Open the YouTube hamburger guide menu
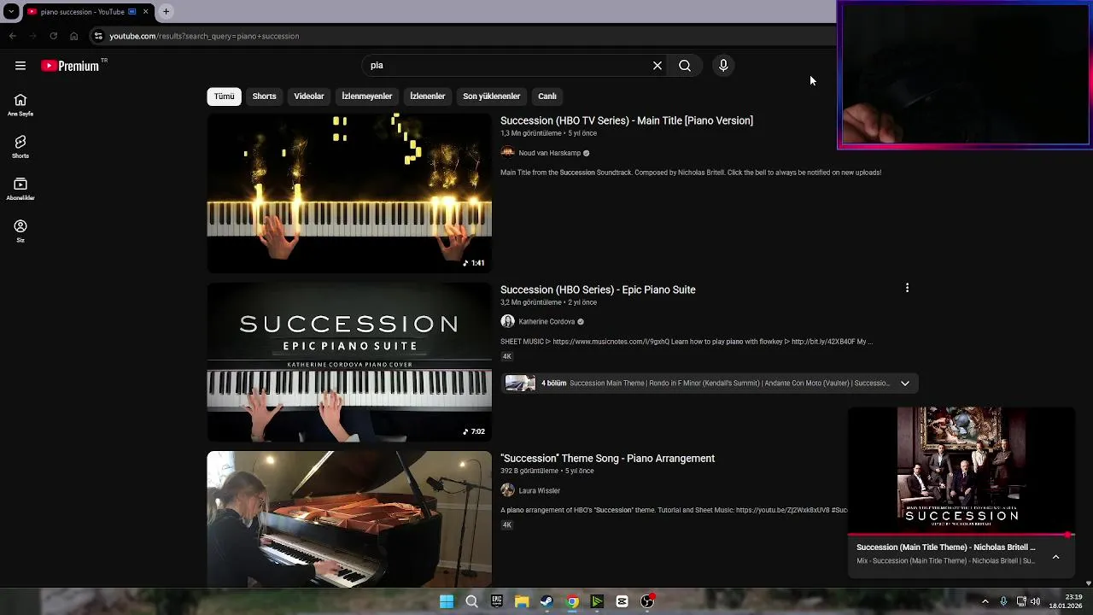Image resolution: width=1093 pixels, height=615 pixels. click(x=20, y=66)
